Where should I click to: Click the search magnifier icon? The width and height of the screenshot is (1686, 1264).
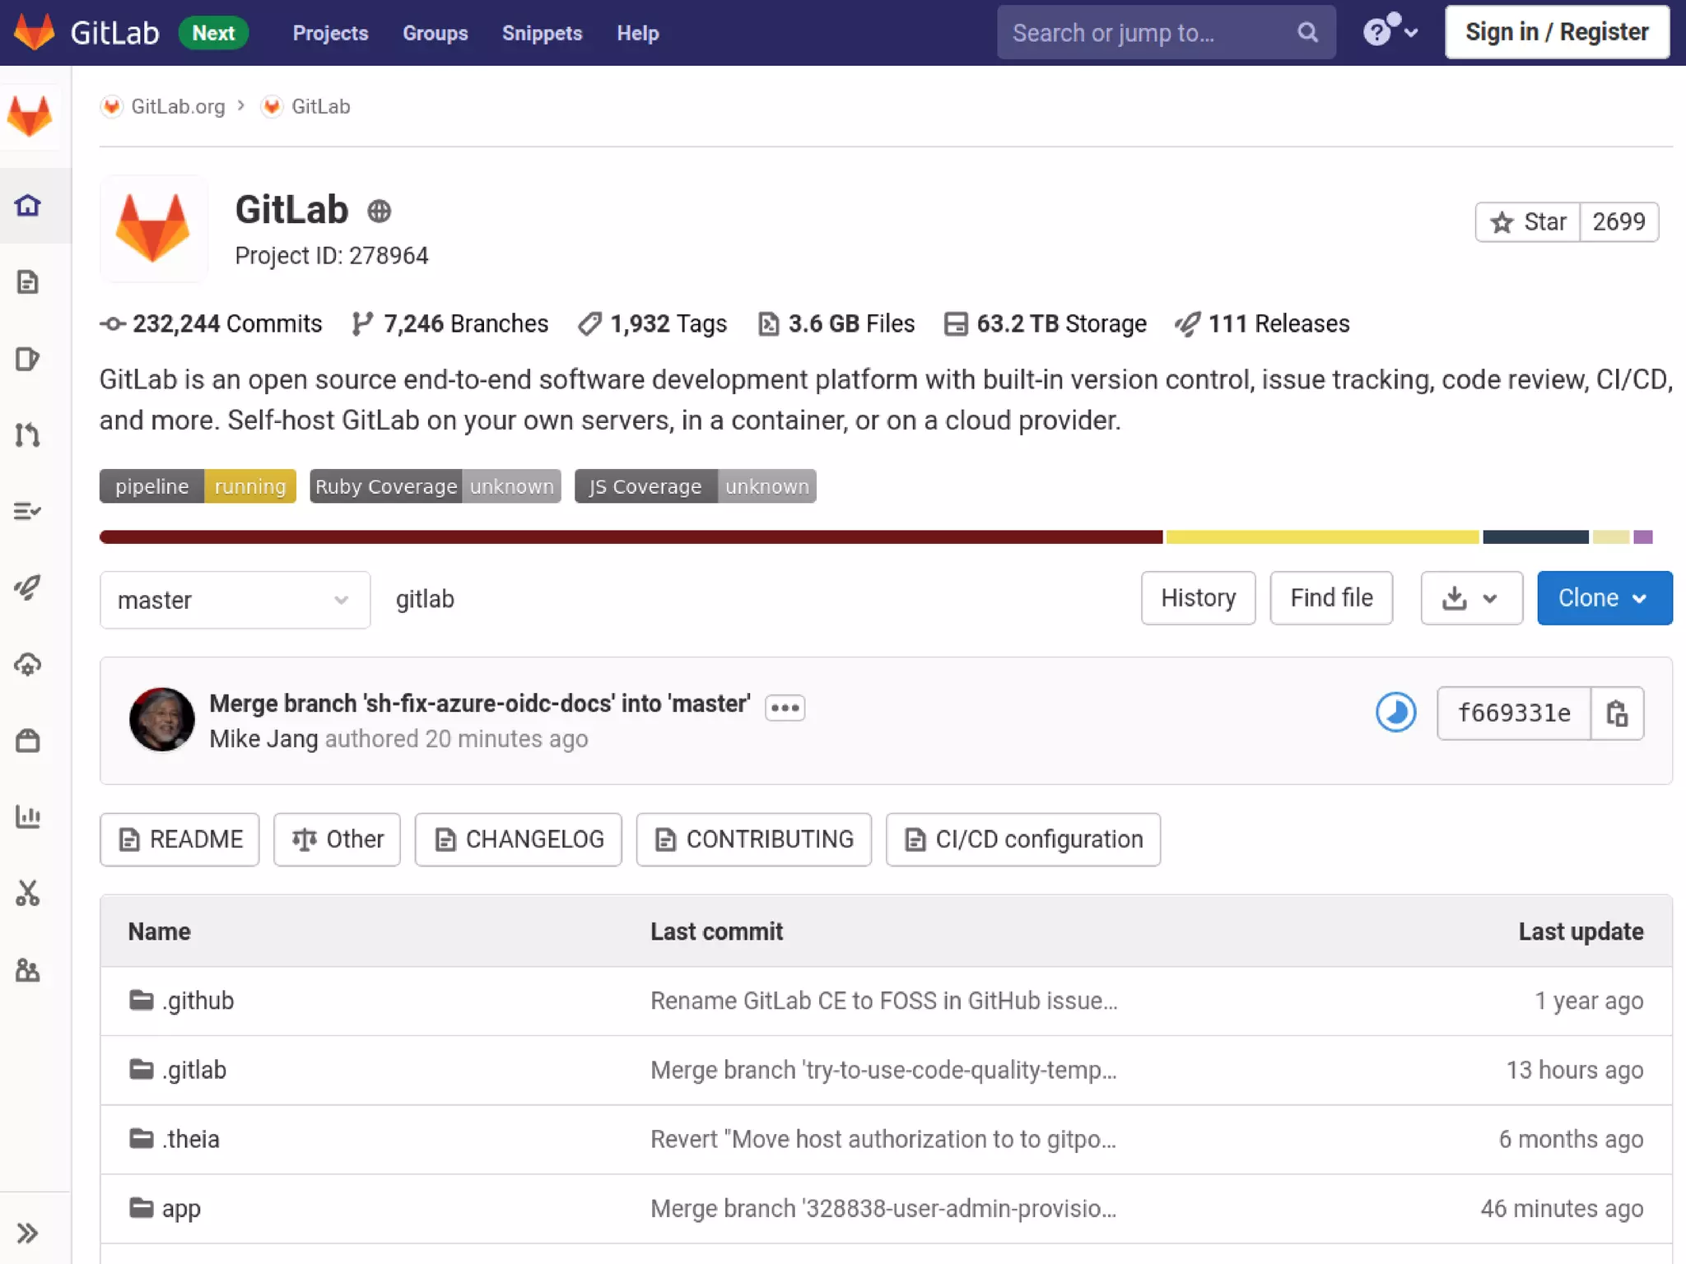tap(1307, 33)
